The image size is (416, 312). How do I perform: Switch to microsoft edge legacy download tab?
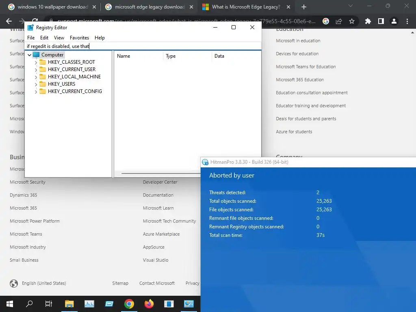[x=149, y=7]
